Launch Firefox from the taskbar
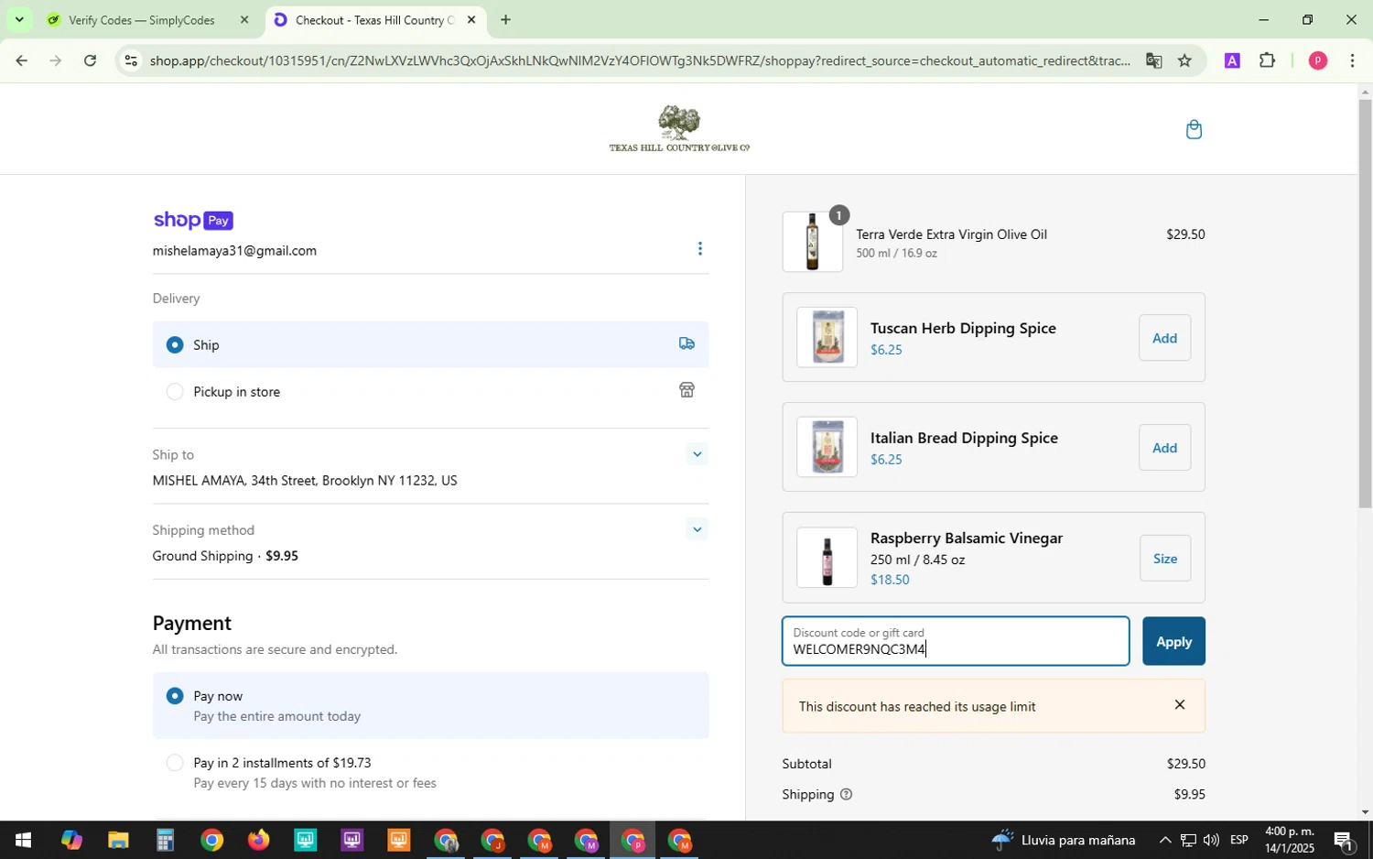The image size is (1373, 859). (258, 840)
